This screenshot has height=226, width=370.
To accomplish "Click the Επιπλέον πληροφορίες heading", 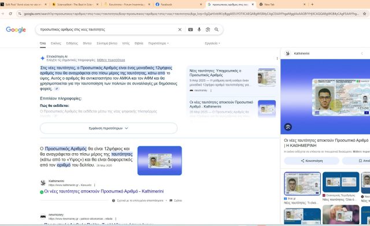I will click(61, 98).
